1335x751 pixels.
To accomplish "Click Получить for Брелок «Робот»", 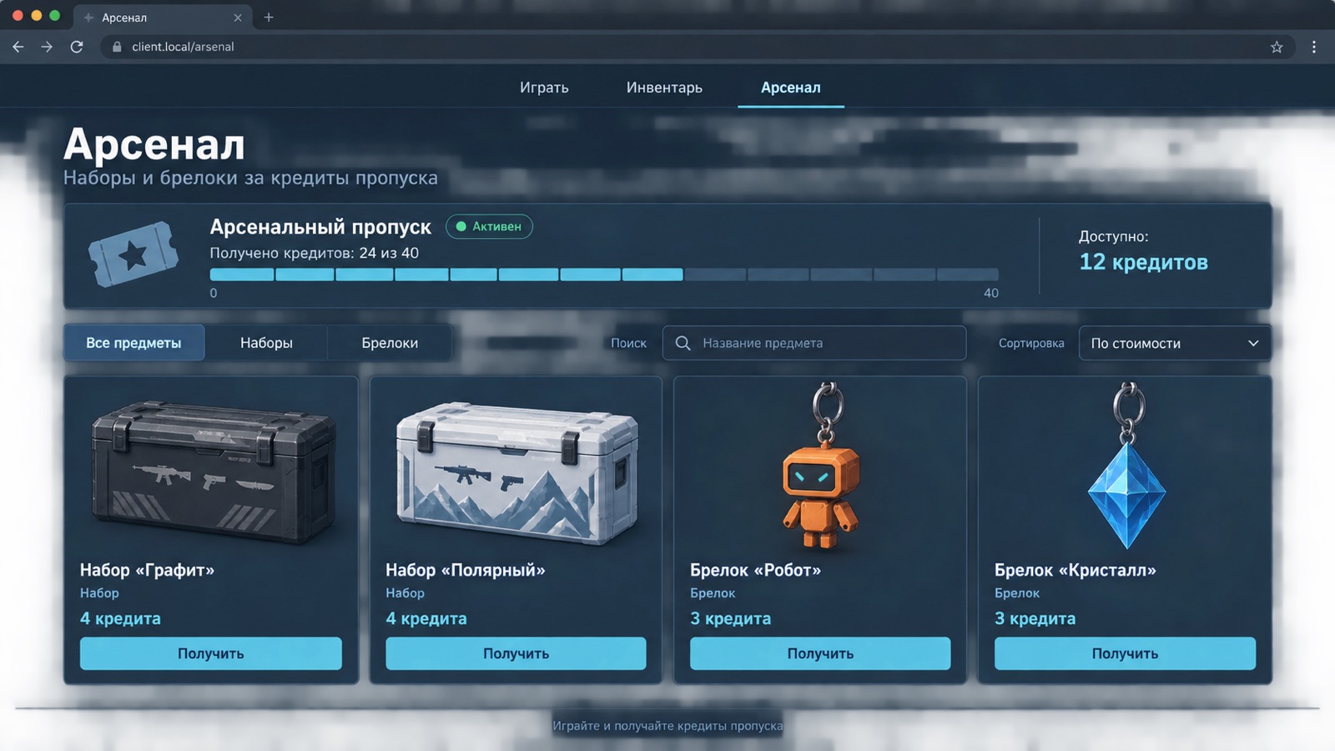I will [x=820, y=653].
